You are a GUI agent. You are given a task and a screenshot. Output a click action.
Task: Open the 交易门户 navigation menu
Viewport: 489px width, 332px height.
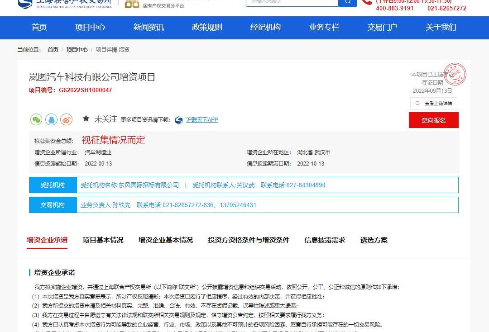point(382,28)
